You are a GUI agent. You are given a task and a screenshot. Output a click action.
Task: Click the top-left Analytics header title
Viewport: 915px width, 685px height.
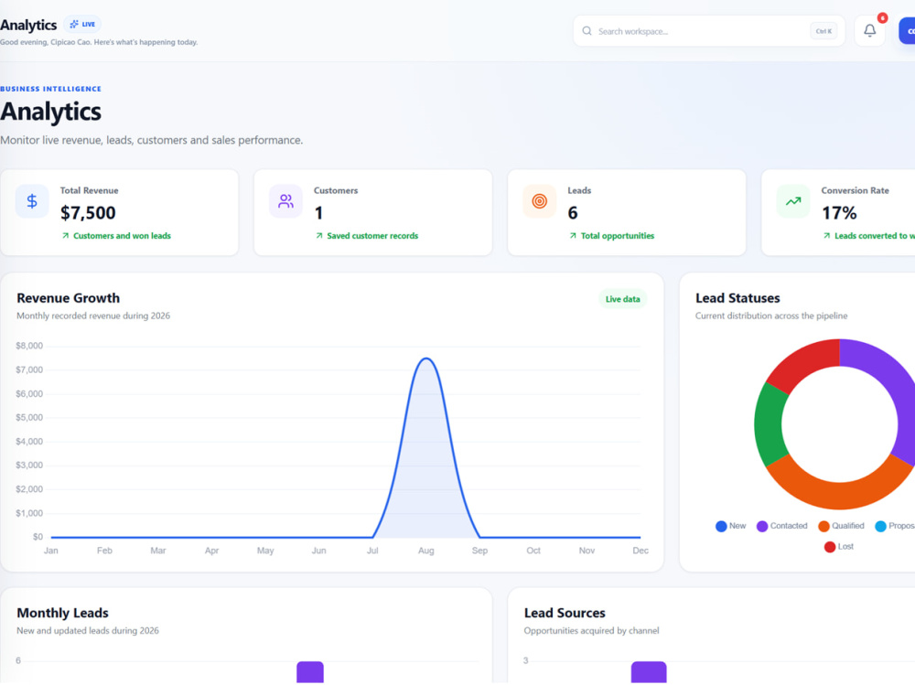point(28,25)
